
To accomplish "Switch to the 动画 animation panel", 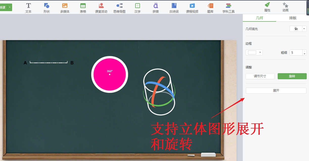I will (x=286, y=7).
